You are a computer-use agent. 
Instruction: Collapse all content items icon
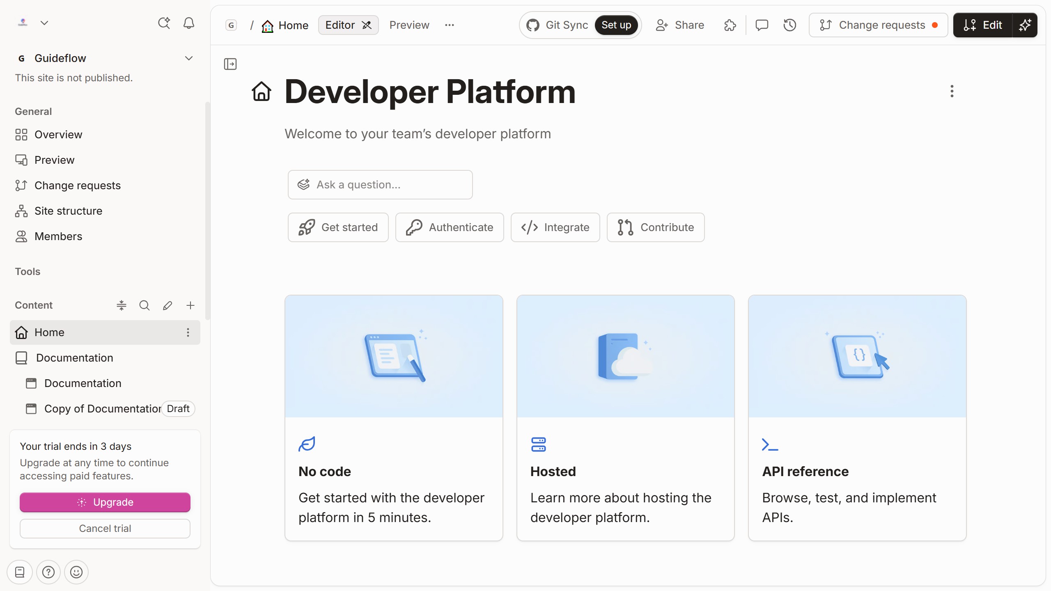click(x=122, y=305)
